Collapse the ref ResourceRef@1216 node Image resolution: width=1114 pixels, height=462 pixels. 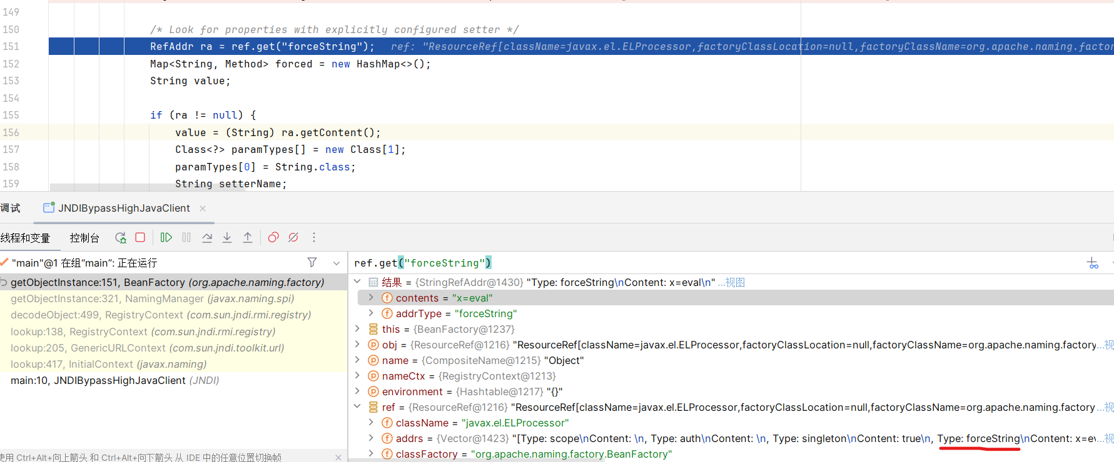(x=357, y=407)
